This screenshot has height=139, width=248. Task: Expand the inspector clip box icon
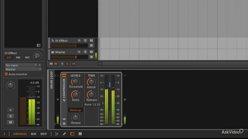[x=39, y=46]
